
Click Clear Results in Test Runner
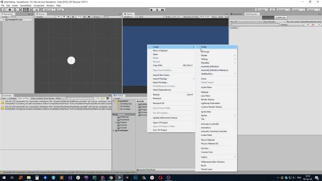point(269,22)
